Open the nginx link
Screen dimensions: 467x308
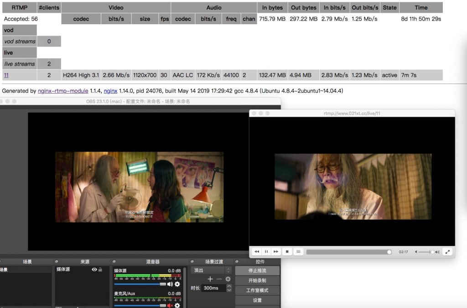[110, 91]
